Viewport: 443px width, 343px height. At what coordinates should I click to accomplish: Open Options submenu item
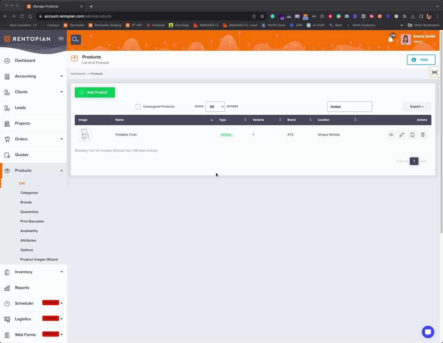[27, 250]
